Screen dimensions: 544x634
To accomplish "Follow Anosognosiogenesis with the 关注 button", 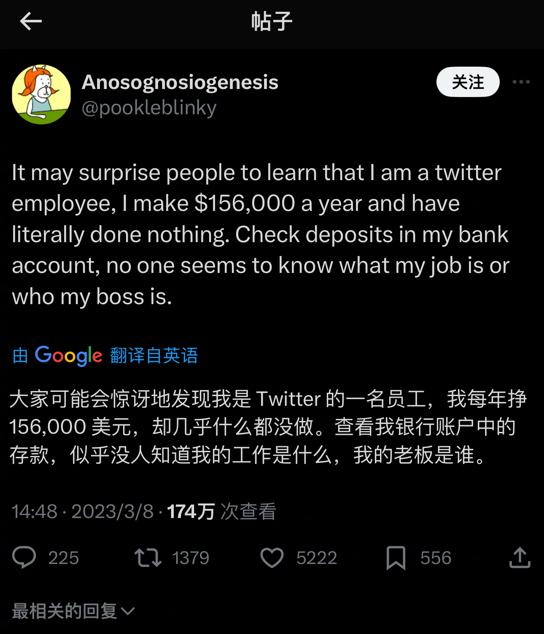I will click(x=468, y=82).
